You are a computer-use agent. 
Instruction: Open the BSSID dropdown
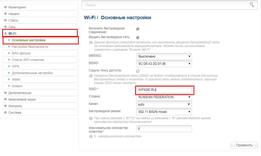point(164,64)
